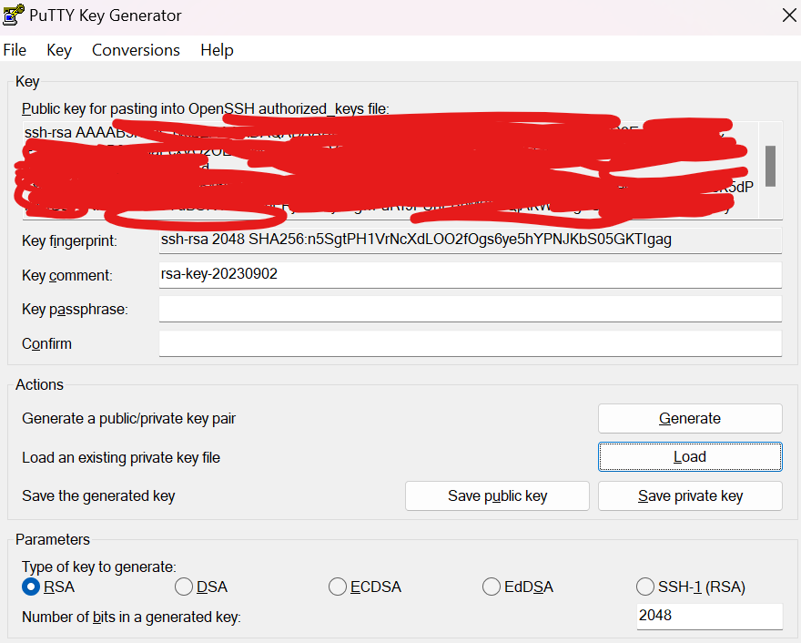
Task: Open the File menu
Action: click(x=15, y=50)
